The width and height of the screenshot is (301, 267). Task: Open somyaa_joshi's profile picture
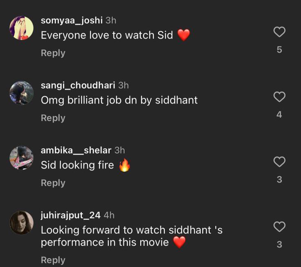[x=21, y=28]
